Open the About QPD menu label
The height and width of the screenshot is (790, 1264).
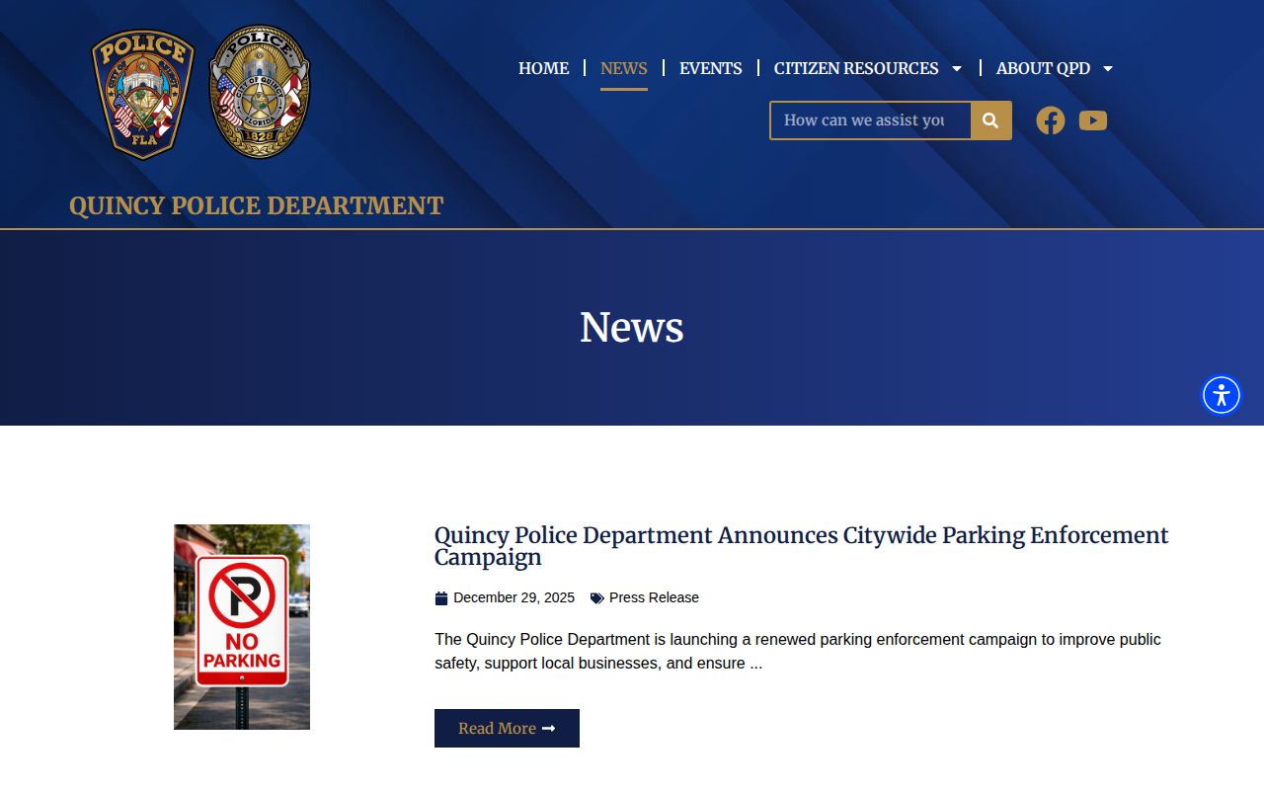tap(1043, 68)
